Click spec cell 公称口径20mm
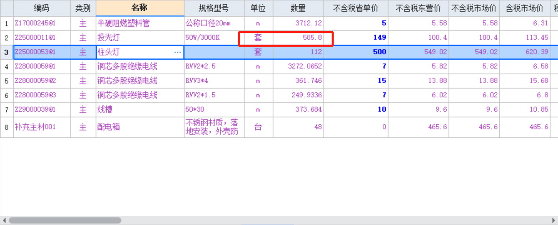 (214, 23)
